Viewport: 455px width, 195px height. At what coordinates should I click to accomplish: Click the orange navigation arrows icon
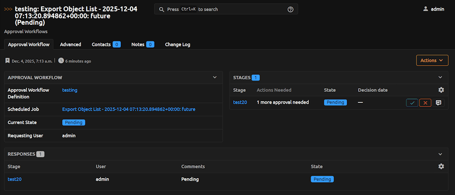pyautogui.click(x=8, y=9)
